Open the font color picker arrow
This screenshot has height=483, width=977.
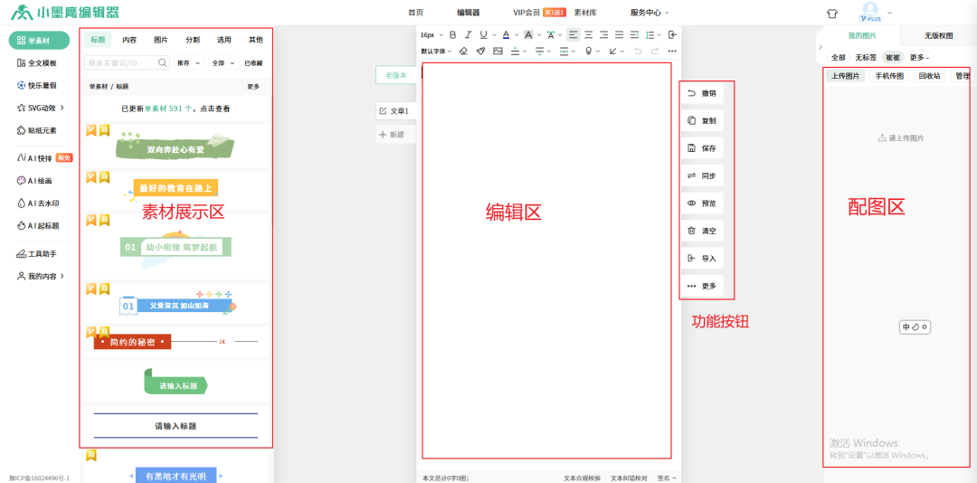(x=517, y=34)
